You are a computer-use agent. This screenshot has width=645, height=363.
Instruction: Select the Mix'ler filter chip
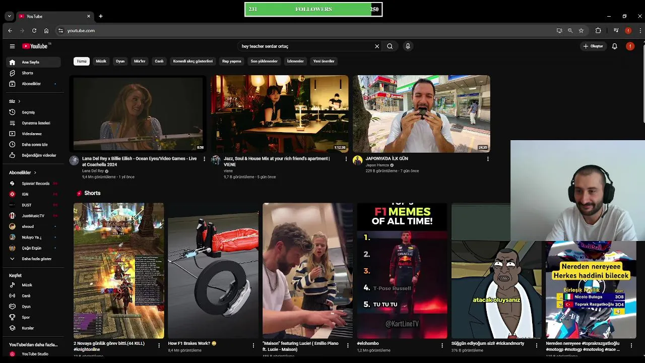[140, 61]
